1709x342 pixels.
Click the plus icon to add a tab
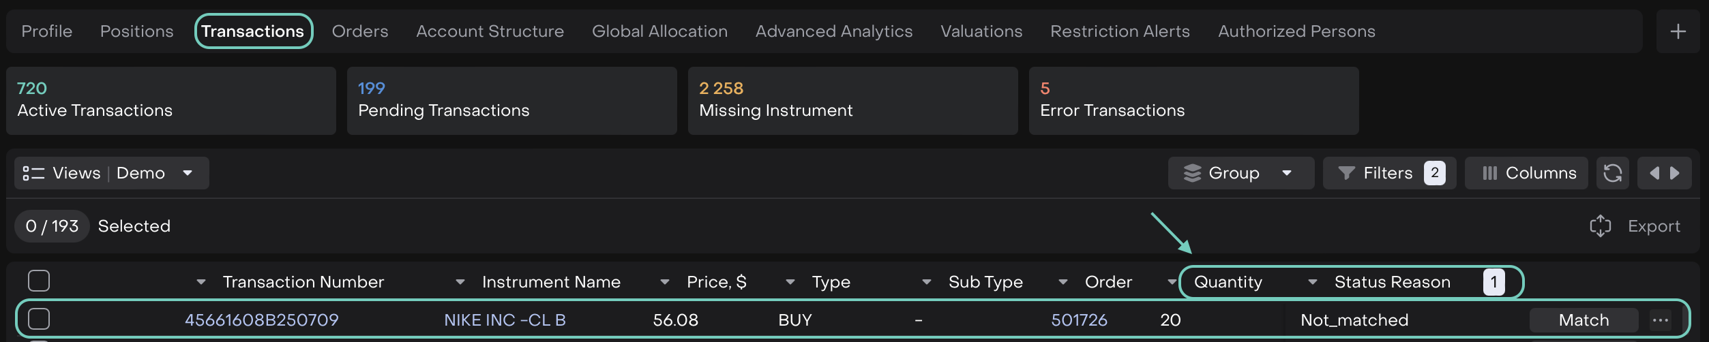[1678, 31]
